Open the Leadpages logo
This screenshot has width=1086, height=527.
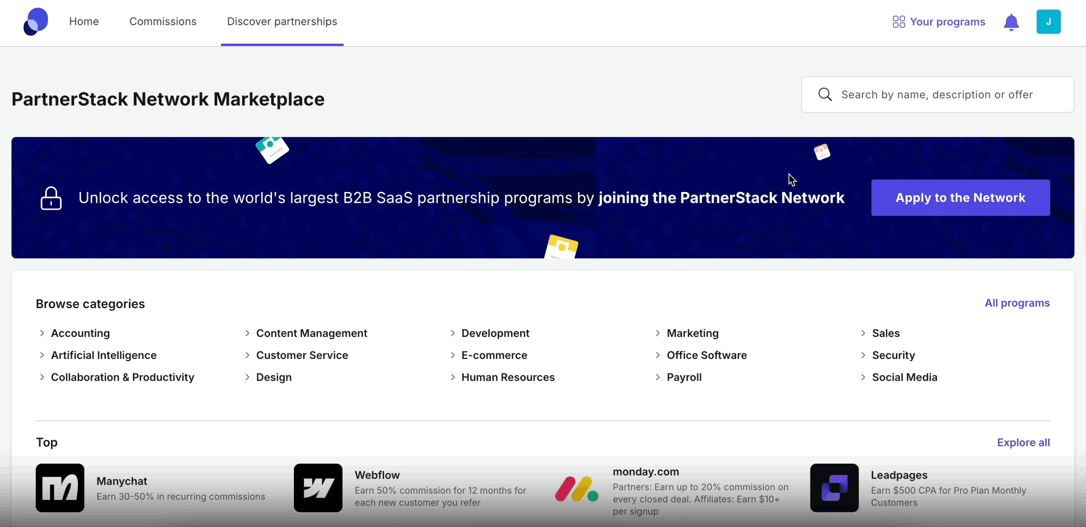pyautogui.click(x=834, y=488)
